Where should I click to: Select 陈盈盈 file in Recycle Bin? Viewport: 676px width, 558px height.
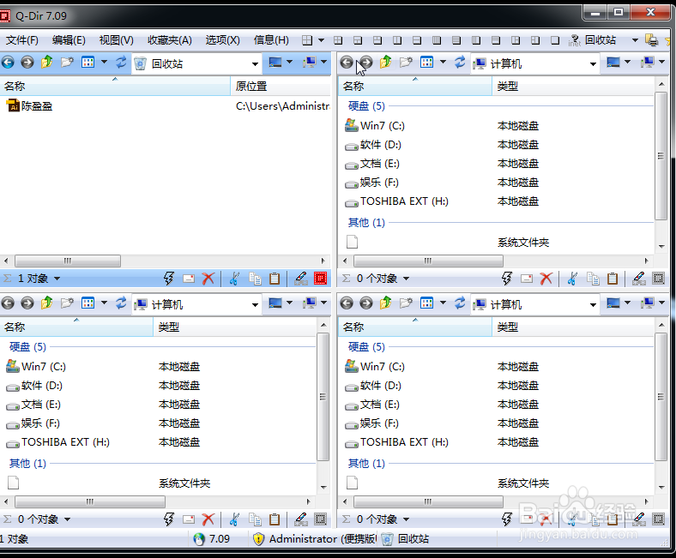coord(30,106)
